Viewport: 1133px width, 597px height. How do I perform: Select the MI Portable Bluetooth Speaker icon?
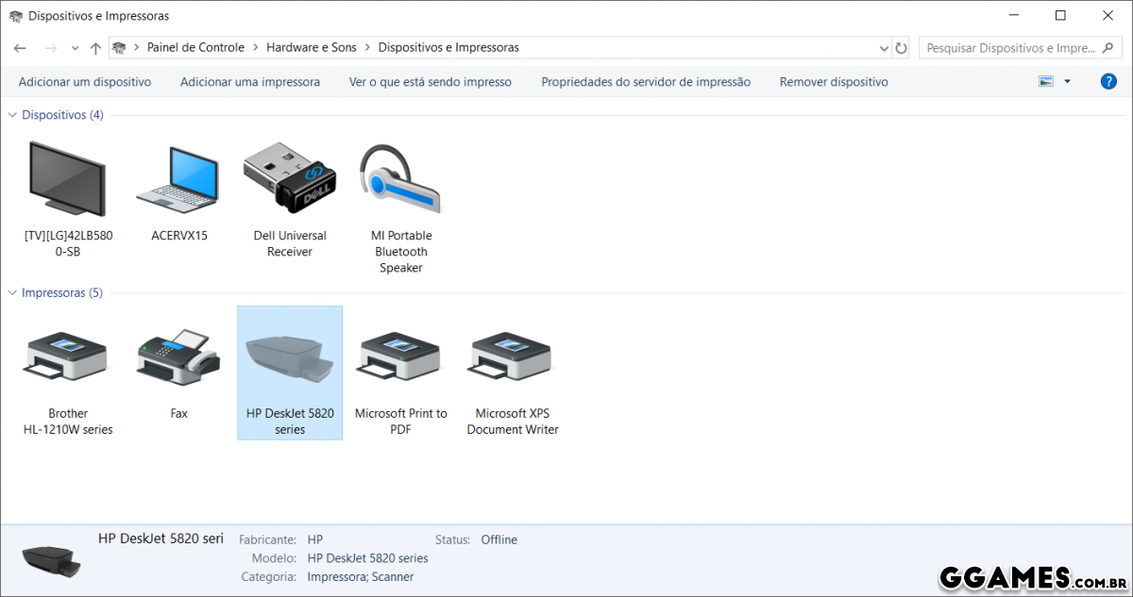point(401,179)
